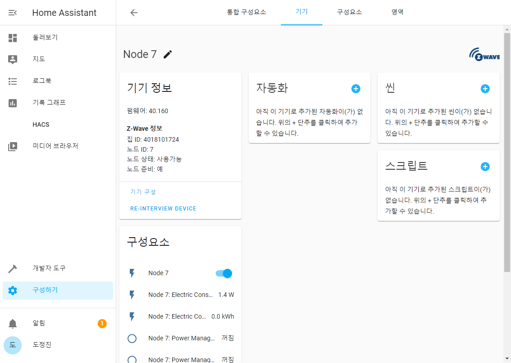Click the 1.4 W power value
This screenshot has width=511, height=363.
tap(226, 295)
